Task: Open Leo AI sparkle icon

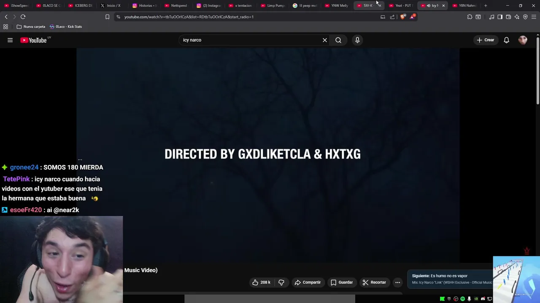Action: tap(517, 17)
